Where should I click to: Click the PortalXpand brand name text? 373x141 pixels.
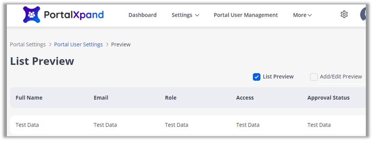(x=74, y=15)
